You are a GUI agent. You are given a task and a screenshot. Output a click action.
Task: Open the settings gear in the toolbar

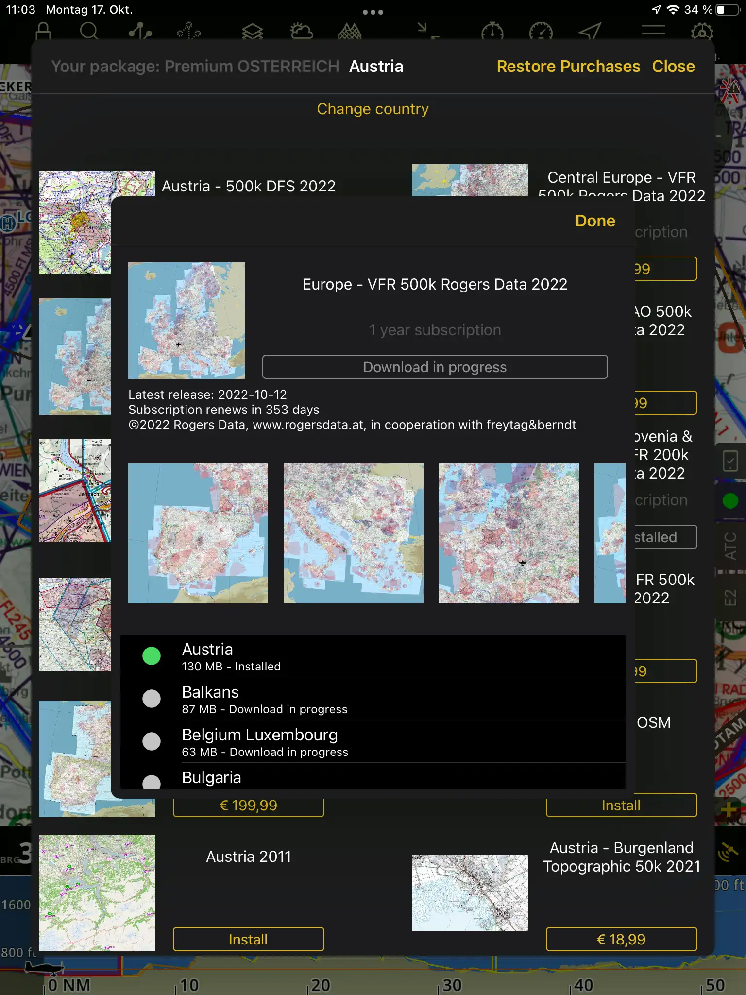(702, 32)
